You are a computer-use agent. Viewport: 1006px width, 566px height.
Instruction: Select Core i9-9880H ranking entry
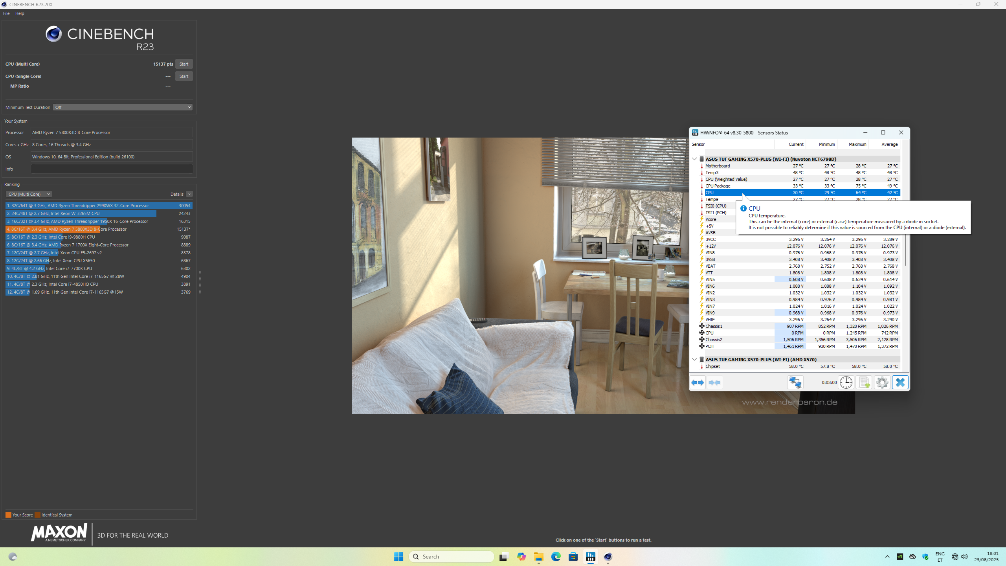point(99,237)
